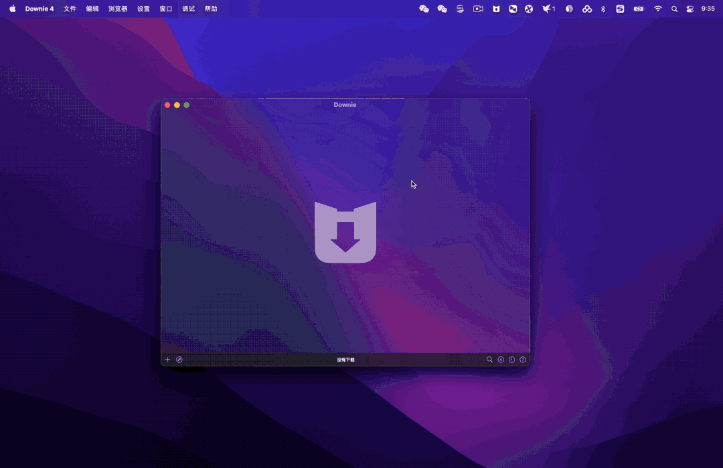Click the round pinwheel menu bar icon
The width and height of the screenshot is (723, 468).
point(529,9)
